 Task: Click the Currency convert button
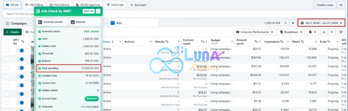[52, 22]
